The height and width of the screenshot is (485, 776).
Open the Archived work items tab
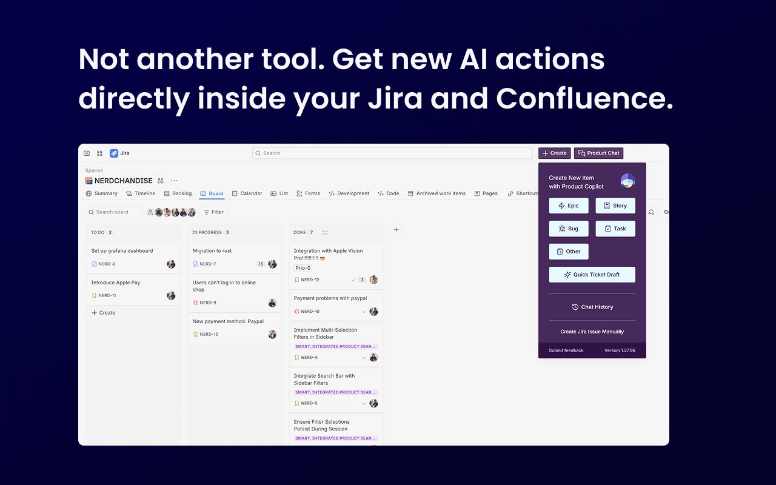coord(436,193)
